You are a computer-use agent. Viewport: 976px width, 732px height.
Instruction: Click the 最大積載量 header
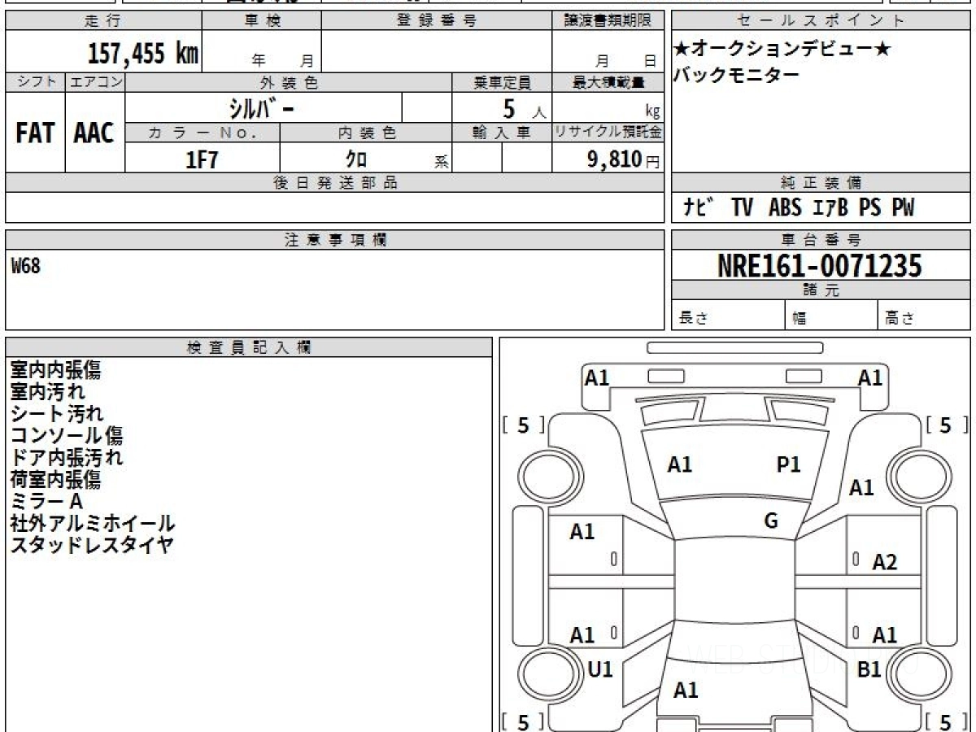pyautogui.click(x=608, y=82)
